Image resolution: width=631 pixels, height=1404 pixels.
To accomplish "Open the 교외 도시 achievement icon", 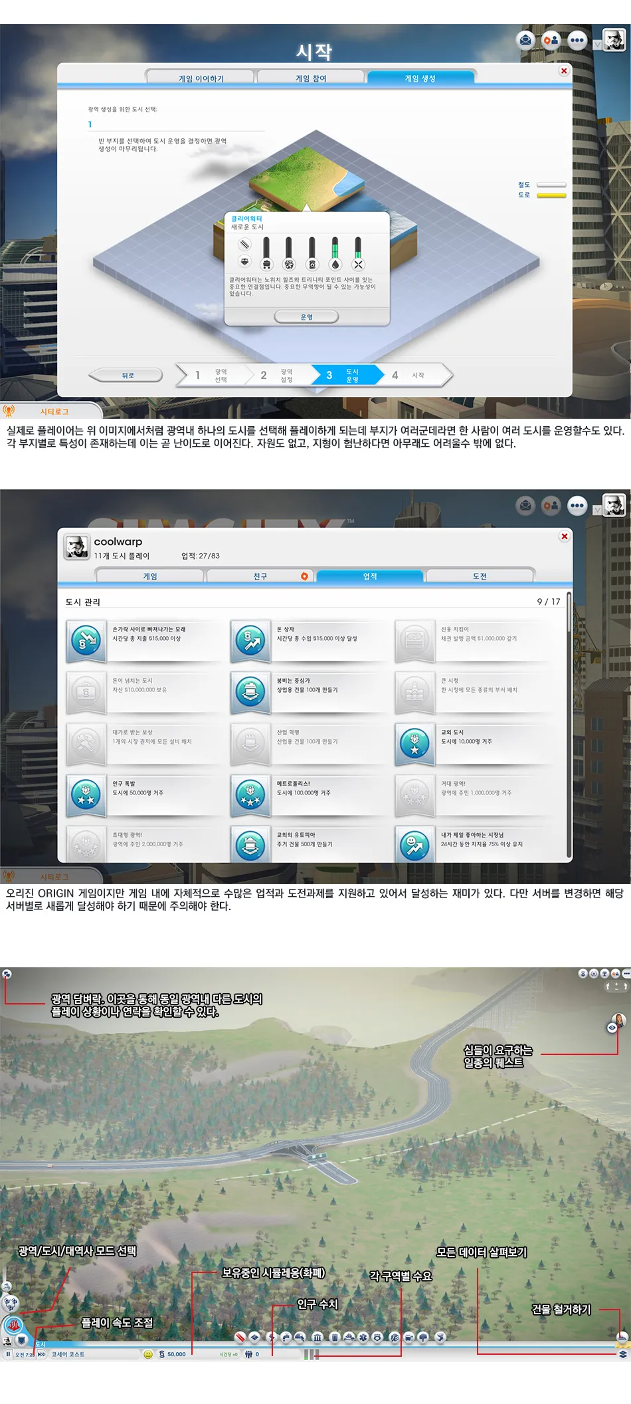I will (414, 743).
